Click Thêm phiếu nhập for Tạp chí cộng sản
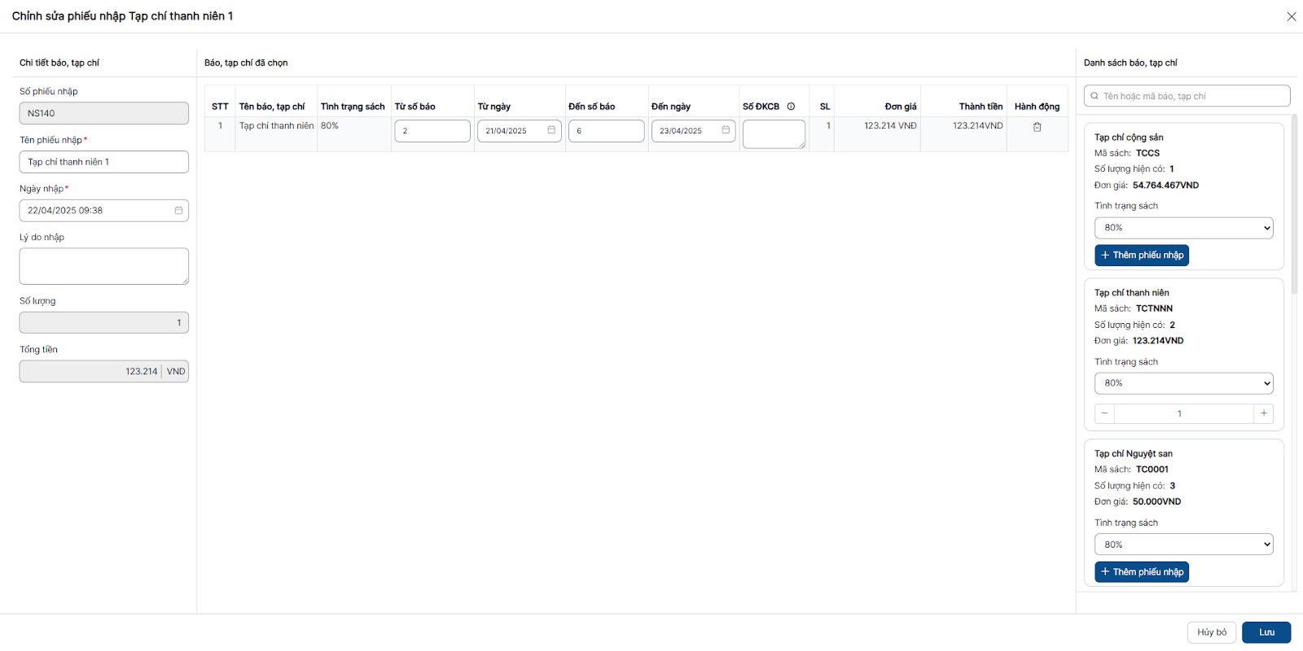Image resolution: width=1303 pixels, height=651 pixels. (x=1141, y=256)
